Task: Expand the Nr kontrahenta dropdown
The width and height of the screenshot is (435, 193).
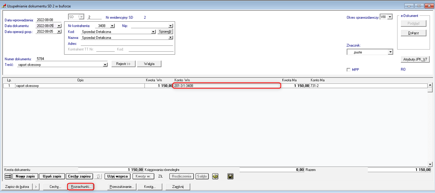Action: click(112, 26)
